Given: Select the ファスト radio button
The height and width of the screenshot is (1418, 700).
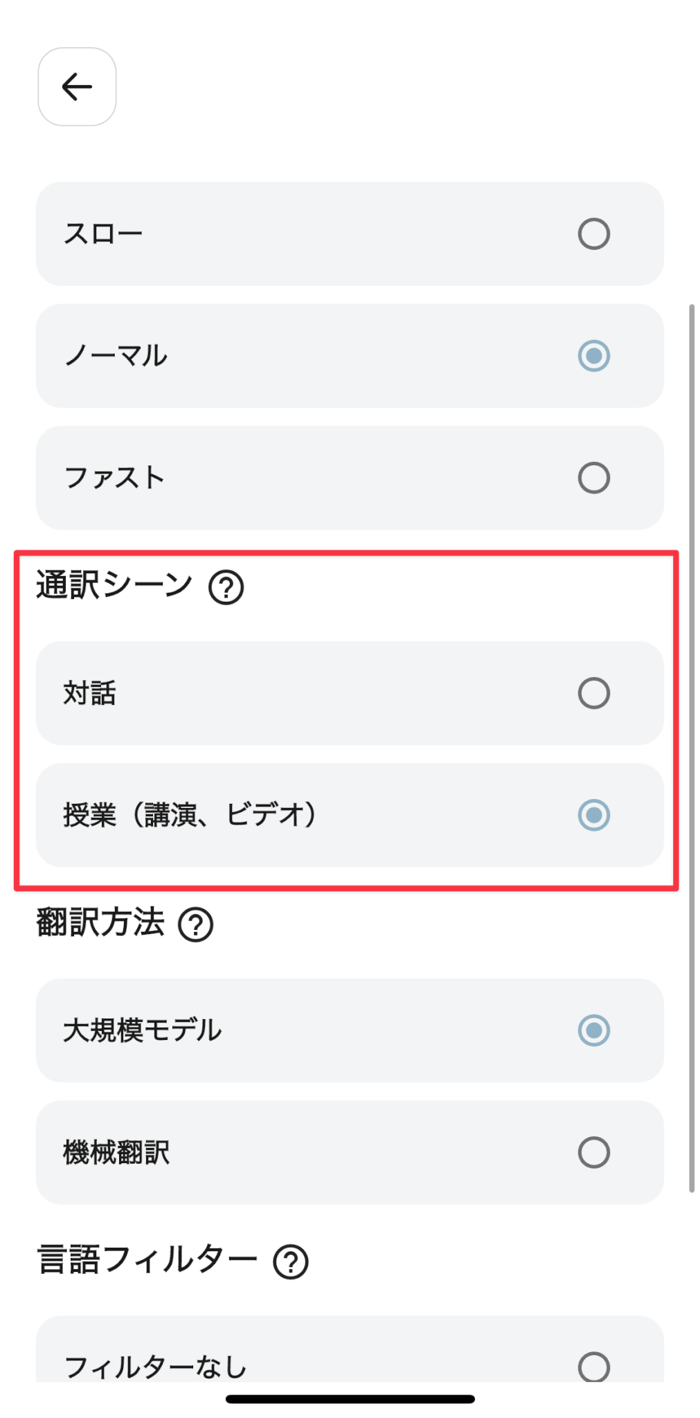Looking at the screenshot, I should pos(593,478).
